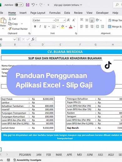122x162 pixels.
Task: Top align cell content
Action: pos(82,20)
